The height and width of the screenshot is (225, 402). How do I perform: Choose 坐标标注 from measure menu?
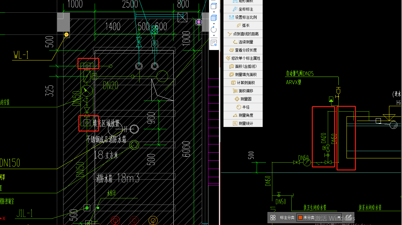[x=243, y=9]
